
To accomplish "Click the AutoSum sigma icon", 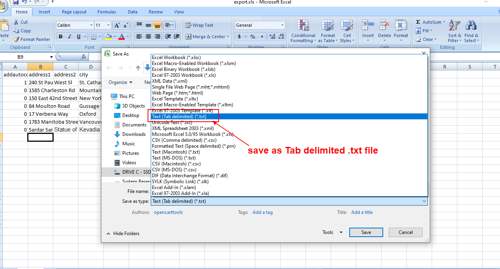I will 418,22.
